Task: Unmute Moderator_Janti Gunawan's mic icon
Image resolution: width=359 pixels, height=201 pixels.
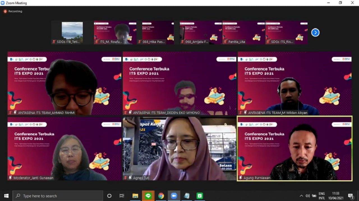Action: click(x=10, y=177)
